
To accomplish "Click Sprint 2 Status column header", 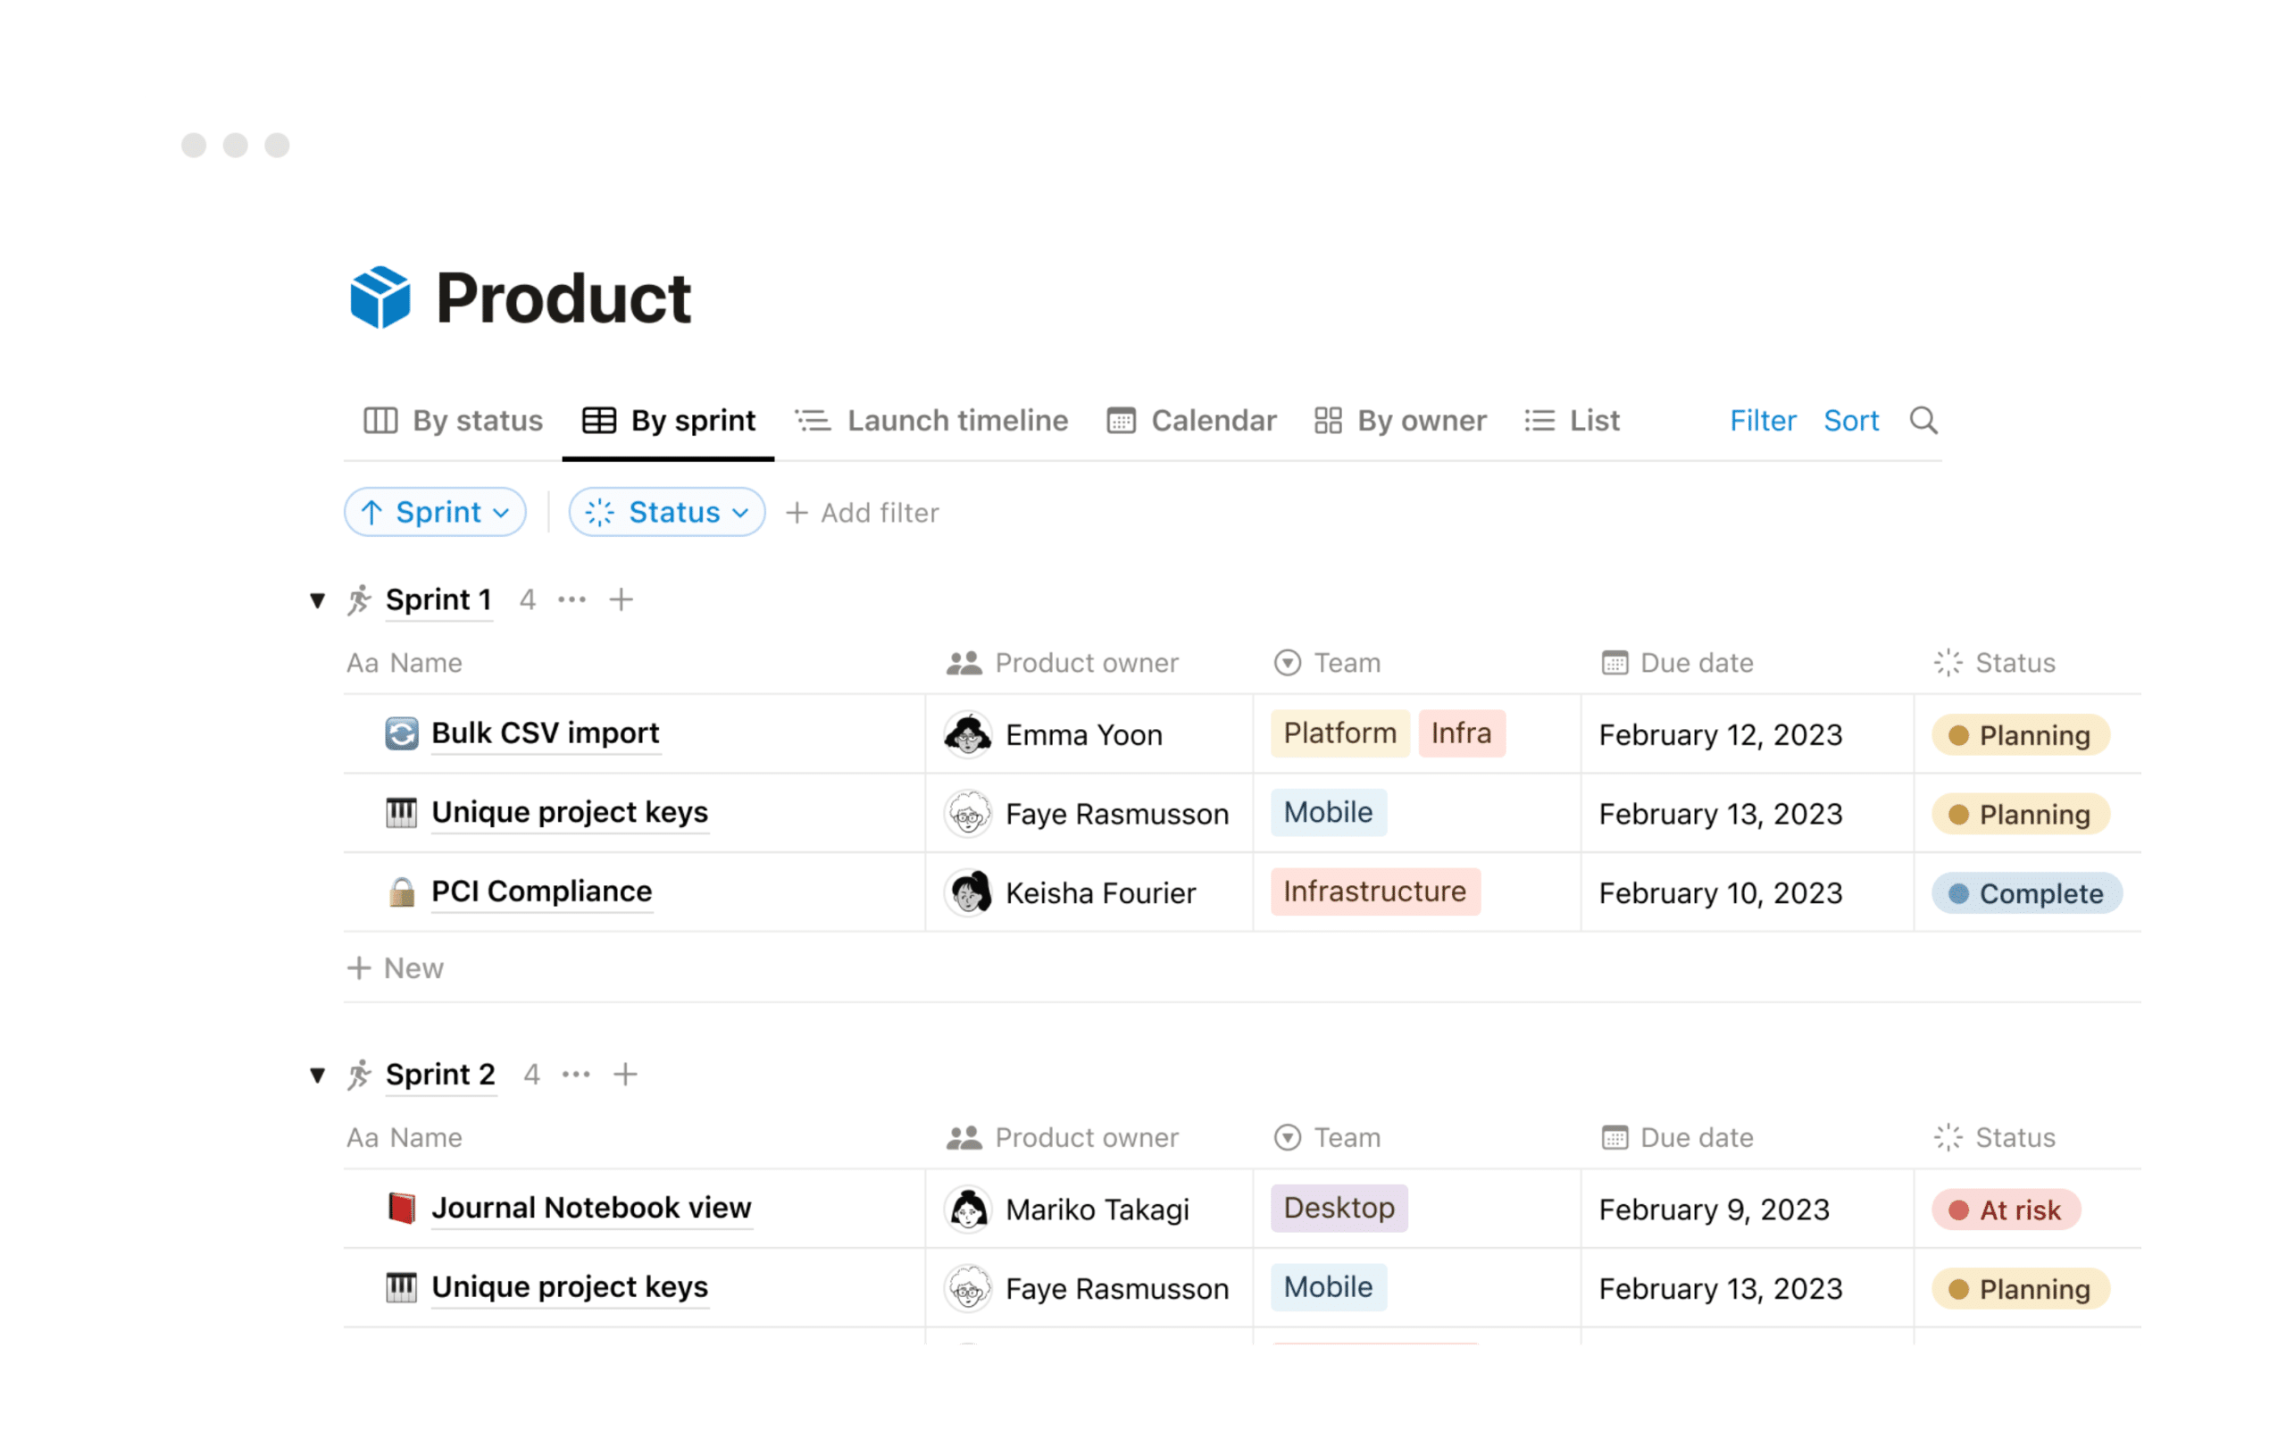I will click(1995, 1137).
